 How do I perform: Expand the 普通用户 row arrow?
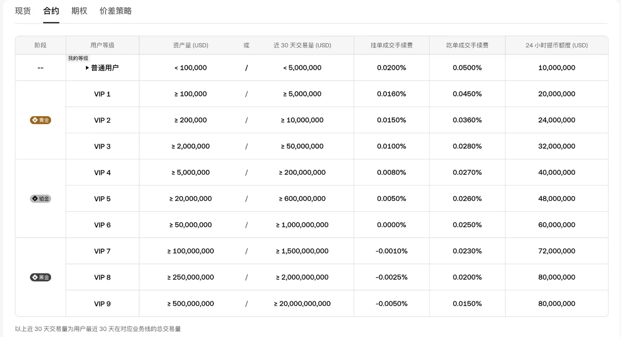tap(87, 68)
